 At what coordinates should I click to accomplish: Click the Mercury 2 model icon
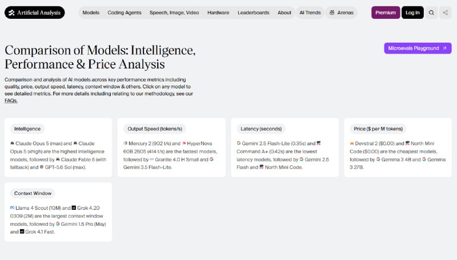(x=125, y=143)
